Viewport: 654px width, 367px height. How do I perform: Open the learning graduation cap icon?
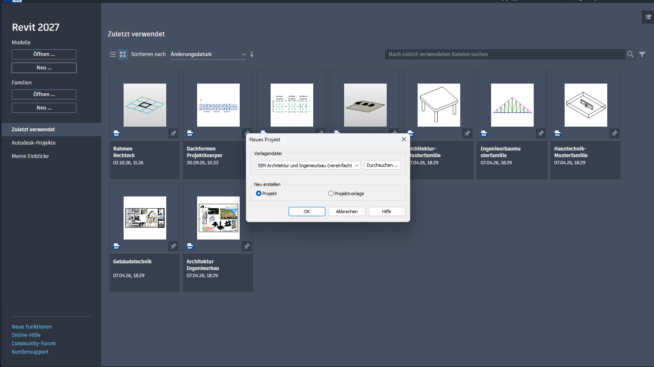coord(648,17)
